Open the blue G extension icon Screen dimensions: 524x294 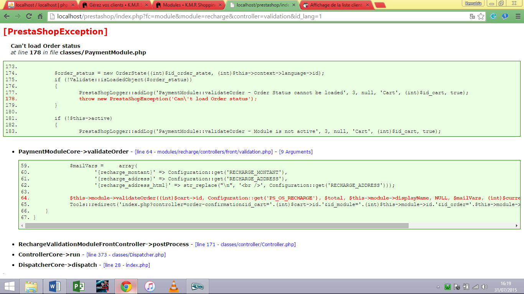(x=493, y=16)
